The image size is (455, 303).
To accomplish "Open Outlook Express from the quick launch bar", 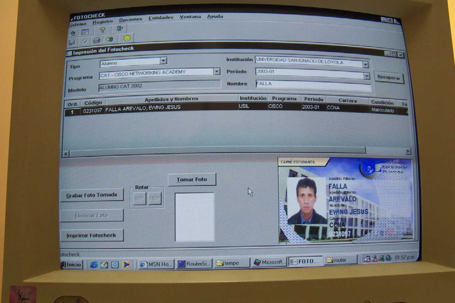I will coord(104,265).
